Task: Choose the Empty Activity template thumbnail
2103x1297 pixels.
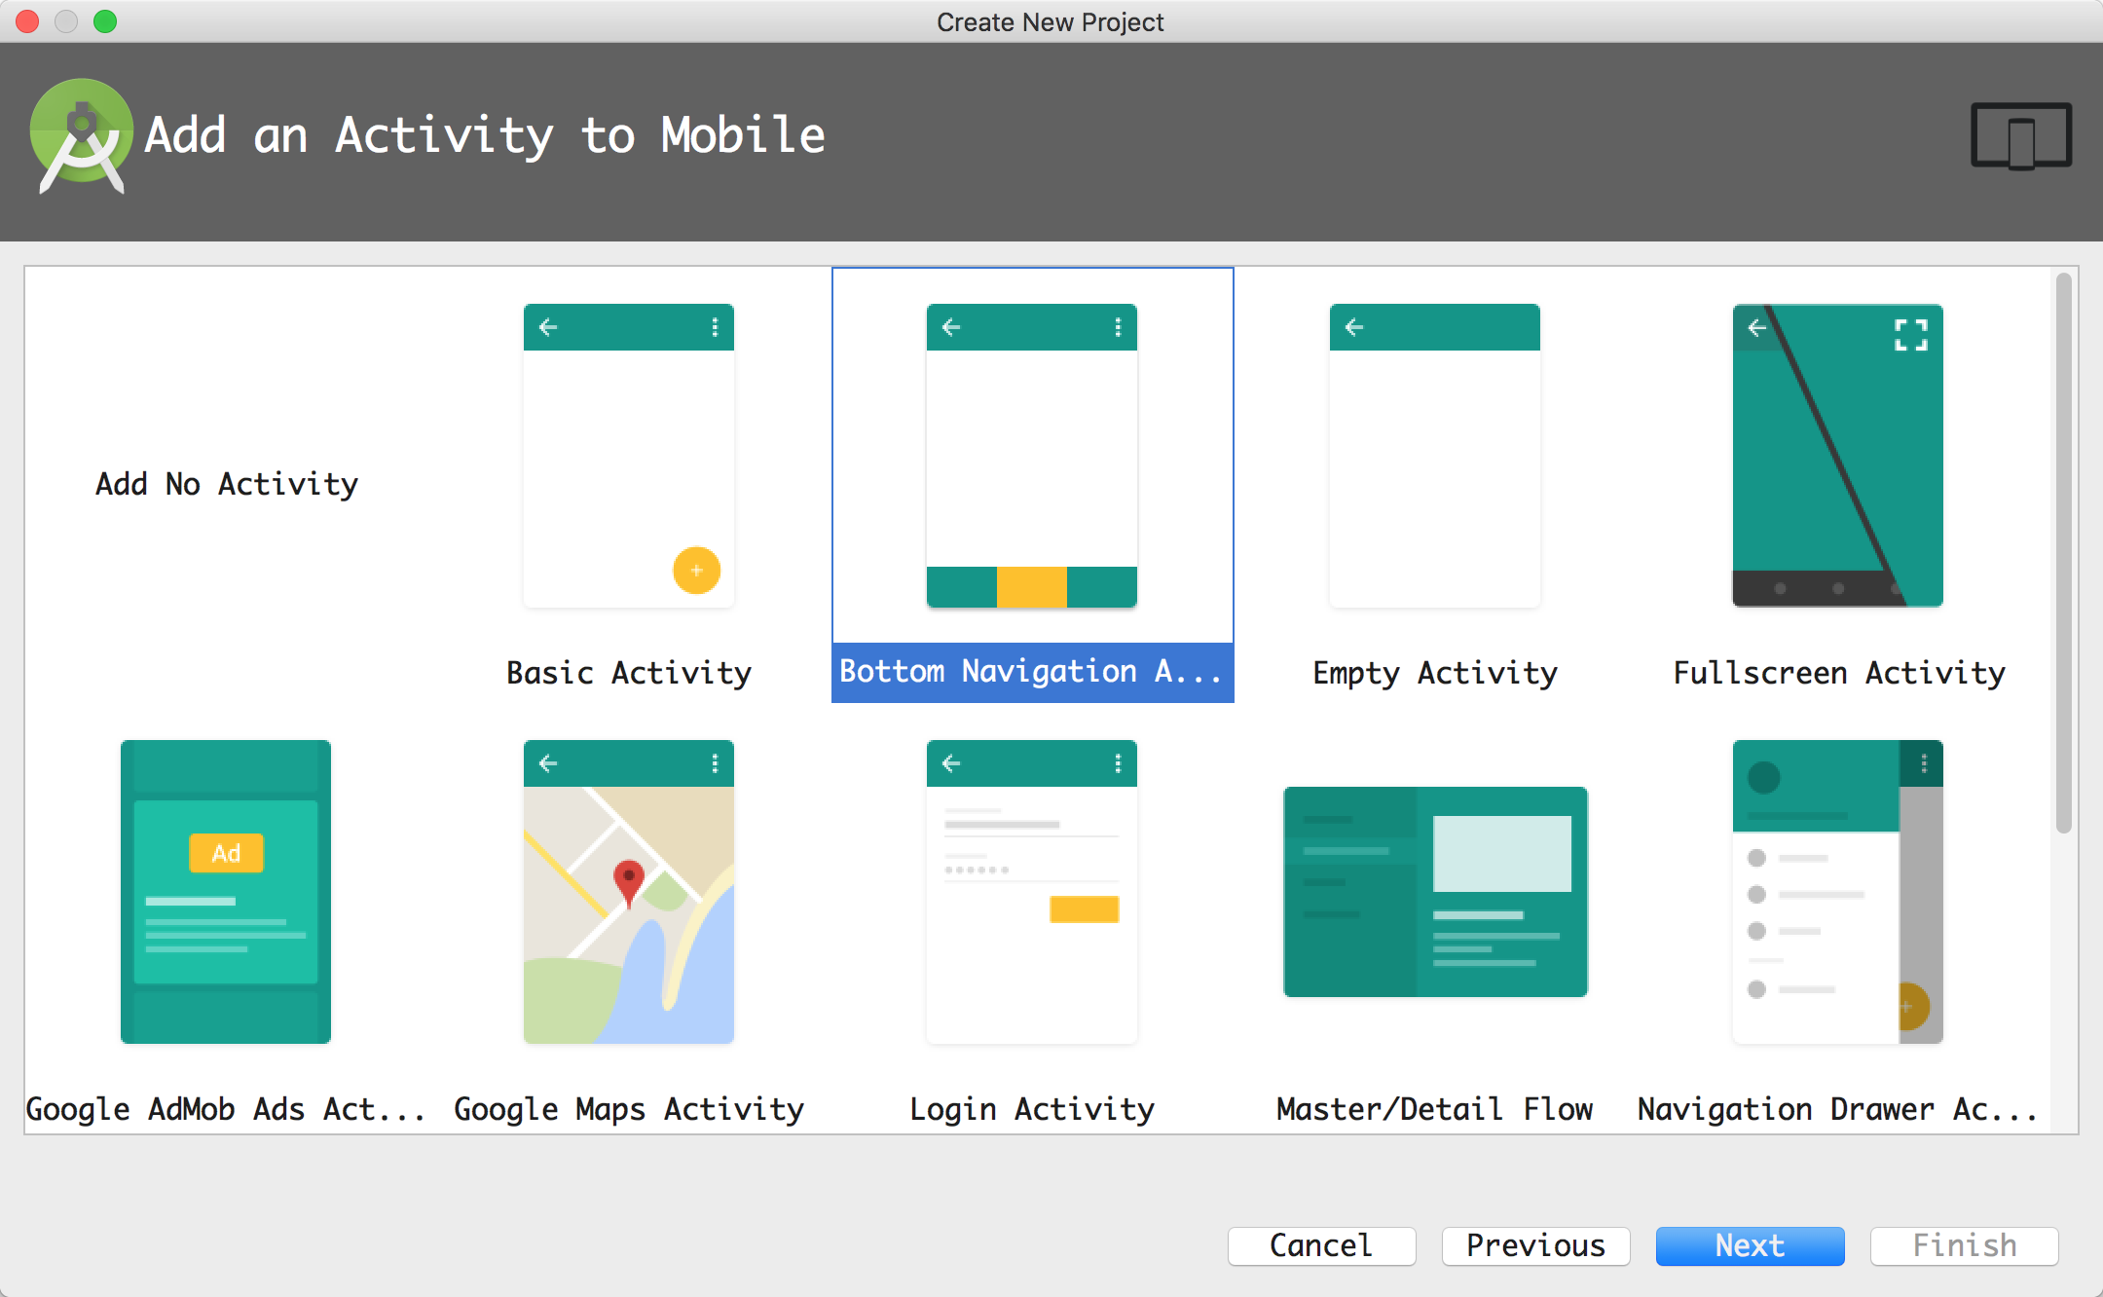Action: pyautogui.click(x=1435, y=456)
